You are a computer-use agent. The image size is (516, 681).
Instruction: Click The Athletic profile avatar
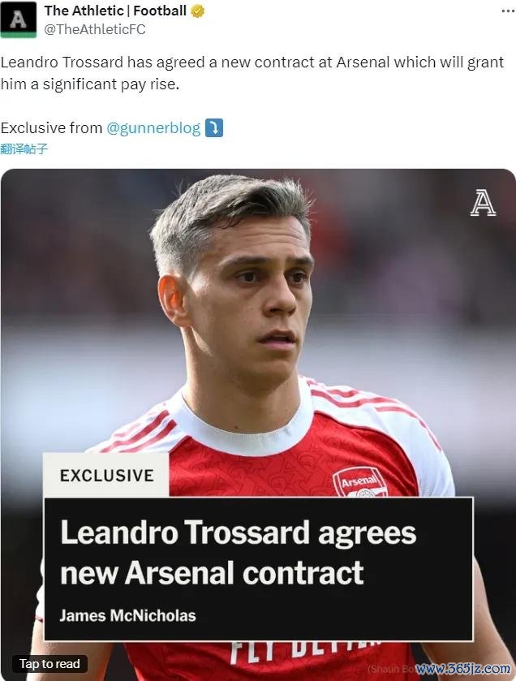[x=18, y=19]
